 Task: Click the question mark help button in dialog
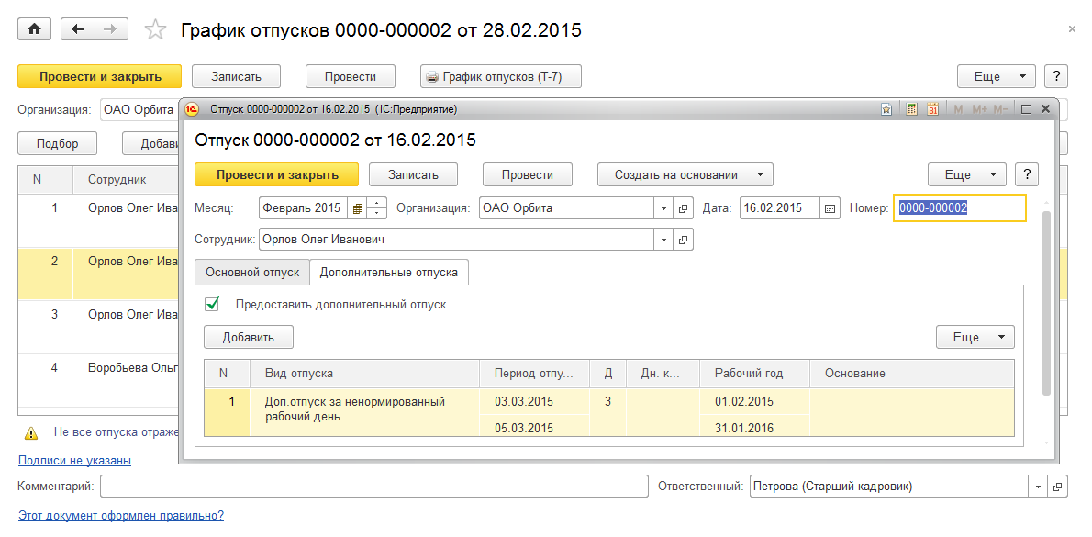[1027, 174]
